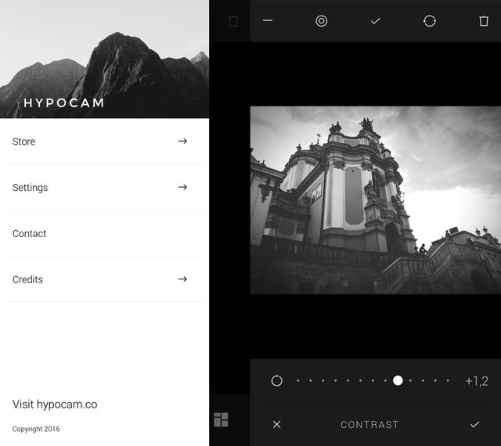This screenshot has height=446, width=501.
Task: Expand Settings using its arrow
Action: pos(182,188)
